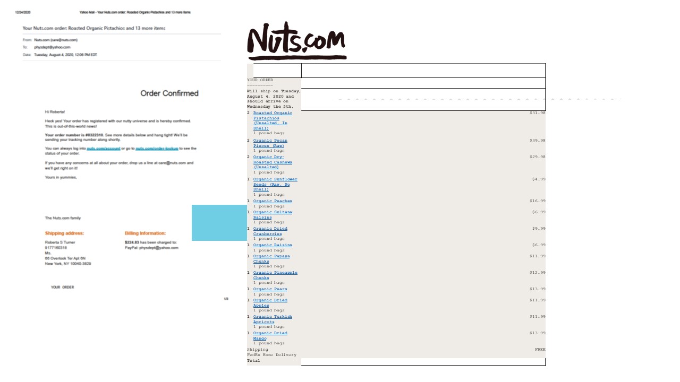680x382 pixels.
Task: Click the Nuts.com logo
Action: point(296,41)
